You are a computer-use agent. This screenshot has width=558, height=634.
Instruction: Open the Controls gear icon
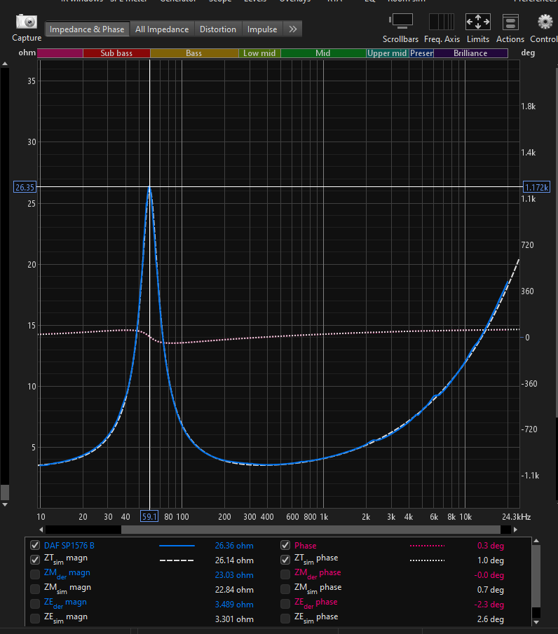pos(545,22)
